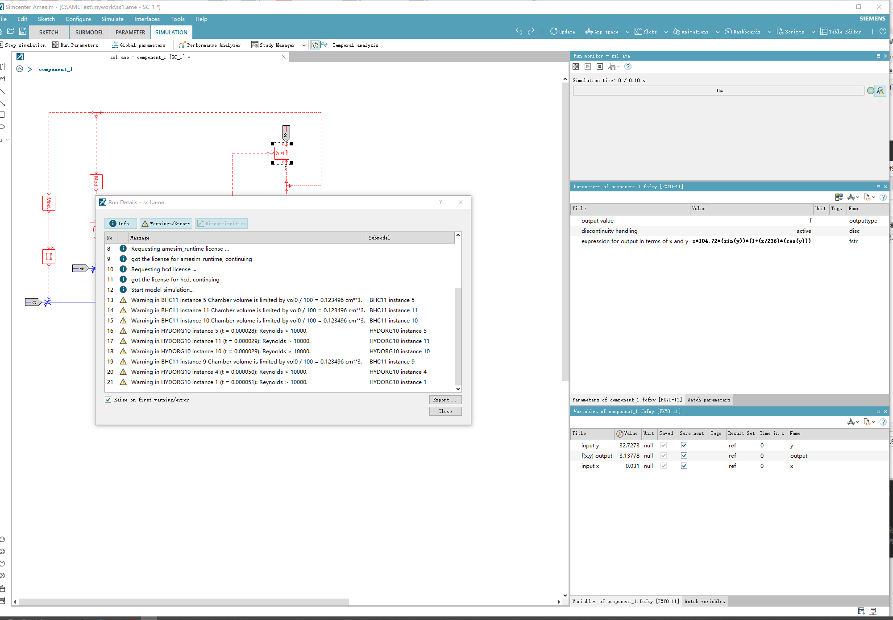The width and height of the screenshot is (893, 620).
Task: Switch to the SUBMODEL mode tab
Action: [89, 32]
